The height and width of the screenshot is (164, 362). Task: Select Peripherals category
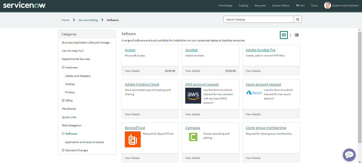coord(69,109)
